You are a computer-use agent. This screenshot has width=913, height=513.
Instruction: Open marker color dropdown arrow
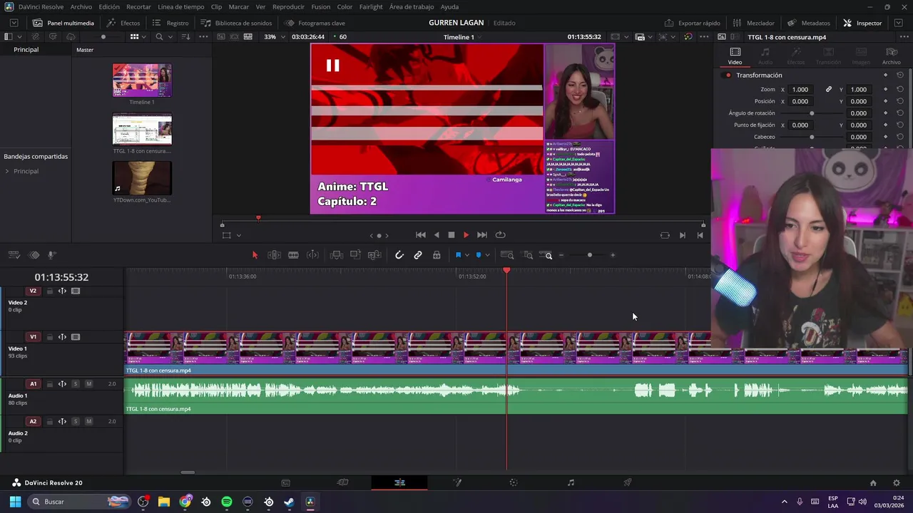click(x=488, y=255)
